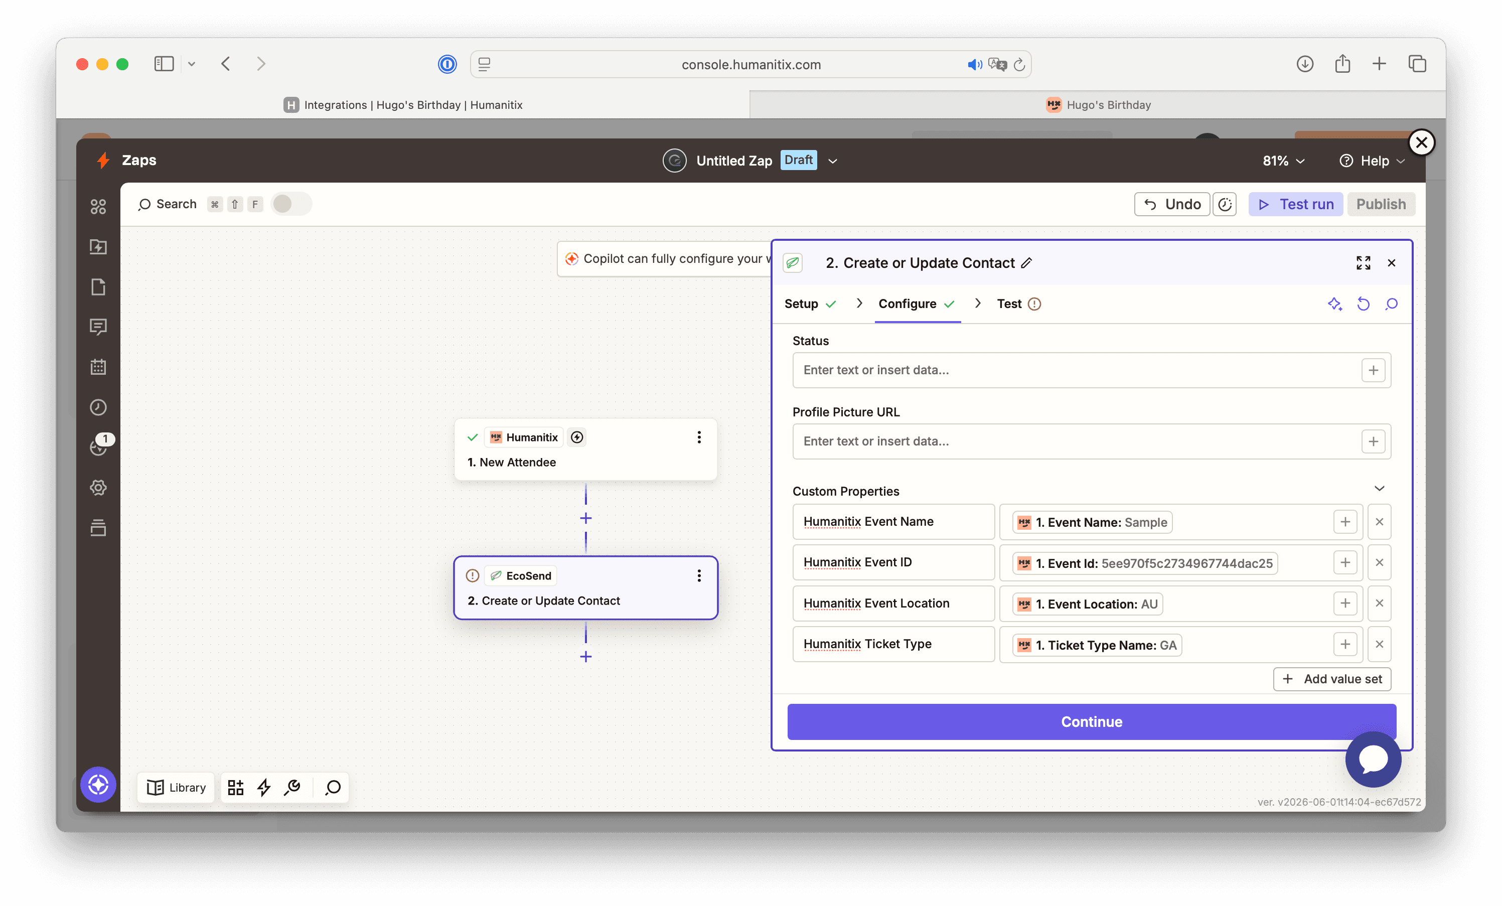
Task: Insert data into the Status field
Action: [1373, 370]
